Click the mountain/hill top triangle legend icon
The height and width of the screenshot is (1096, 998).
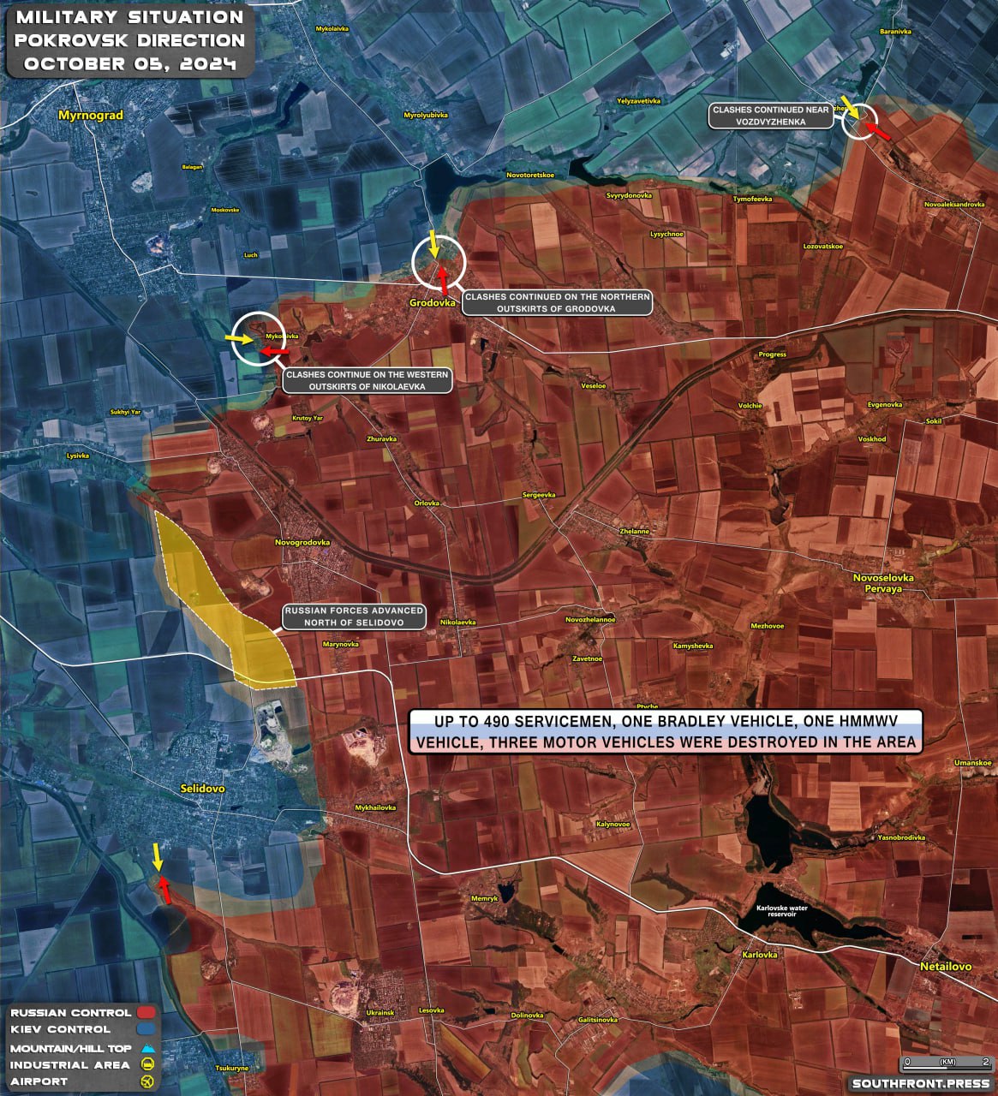pos(147,1048)
